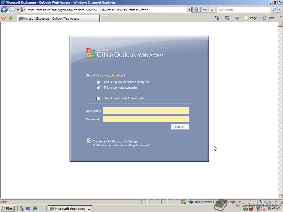
Task: Click the Print icon
Action: [x=237, y=18]
